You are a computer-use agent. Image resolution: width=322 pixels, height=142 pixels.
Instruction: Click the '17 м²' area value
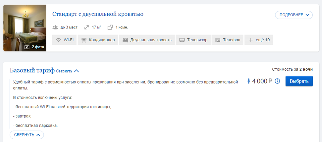click(x=96, y=27)
